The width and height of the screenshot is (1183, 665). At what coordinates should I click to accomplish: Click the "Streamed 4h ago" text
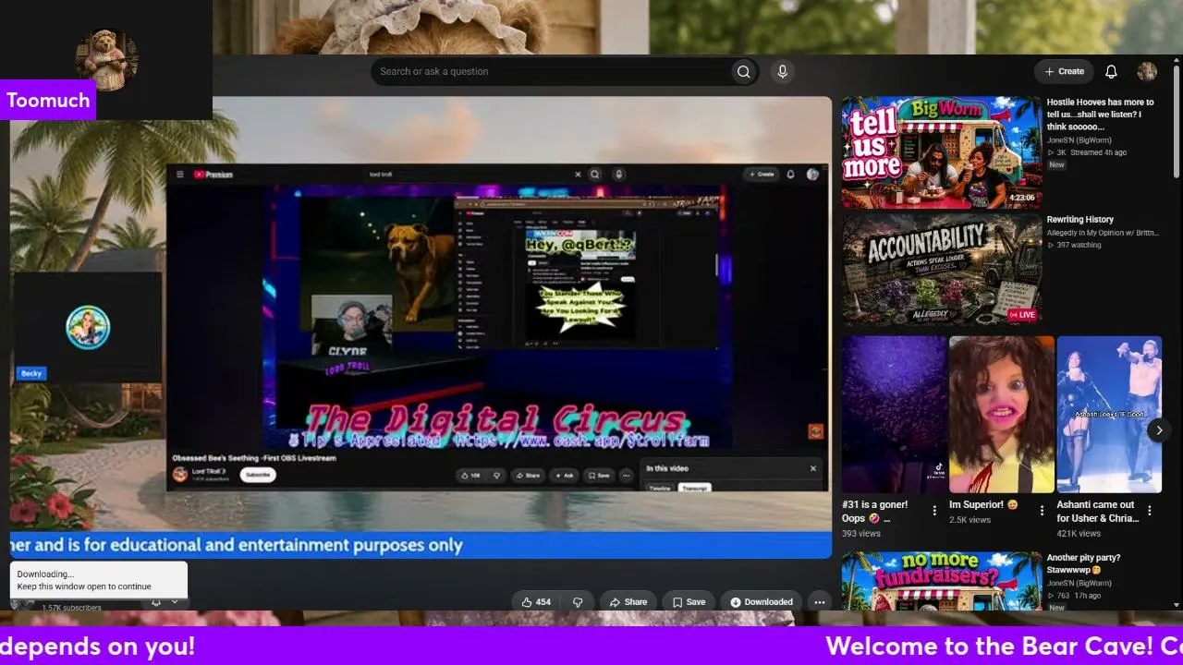coord(1098,152)
